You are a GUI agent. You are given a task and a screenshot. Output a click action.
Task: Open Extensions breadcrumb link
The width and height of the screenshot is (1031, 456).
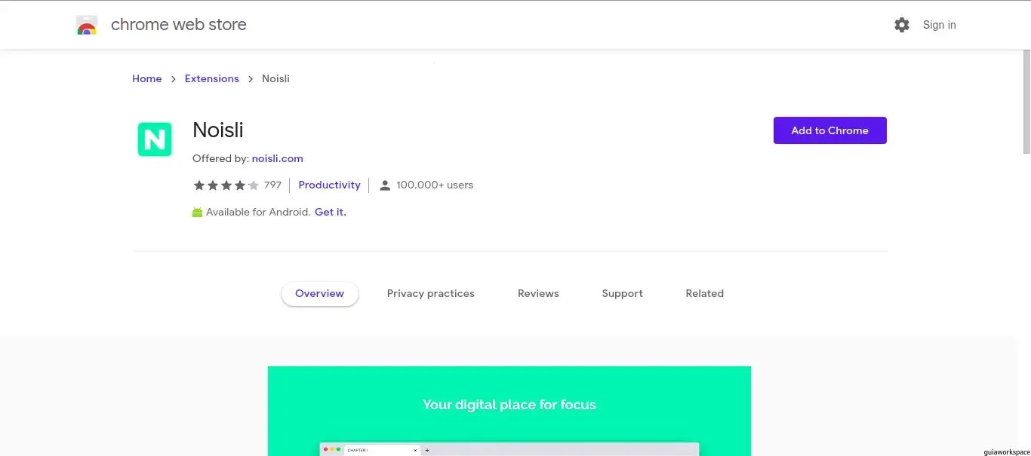tap(212, 78)
